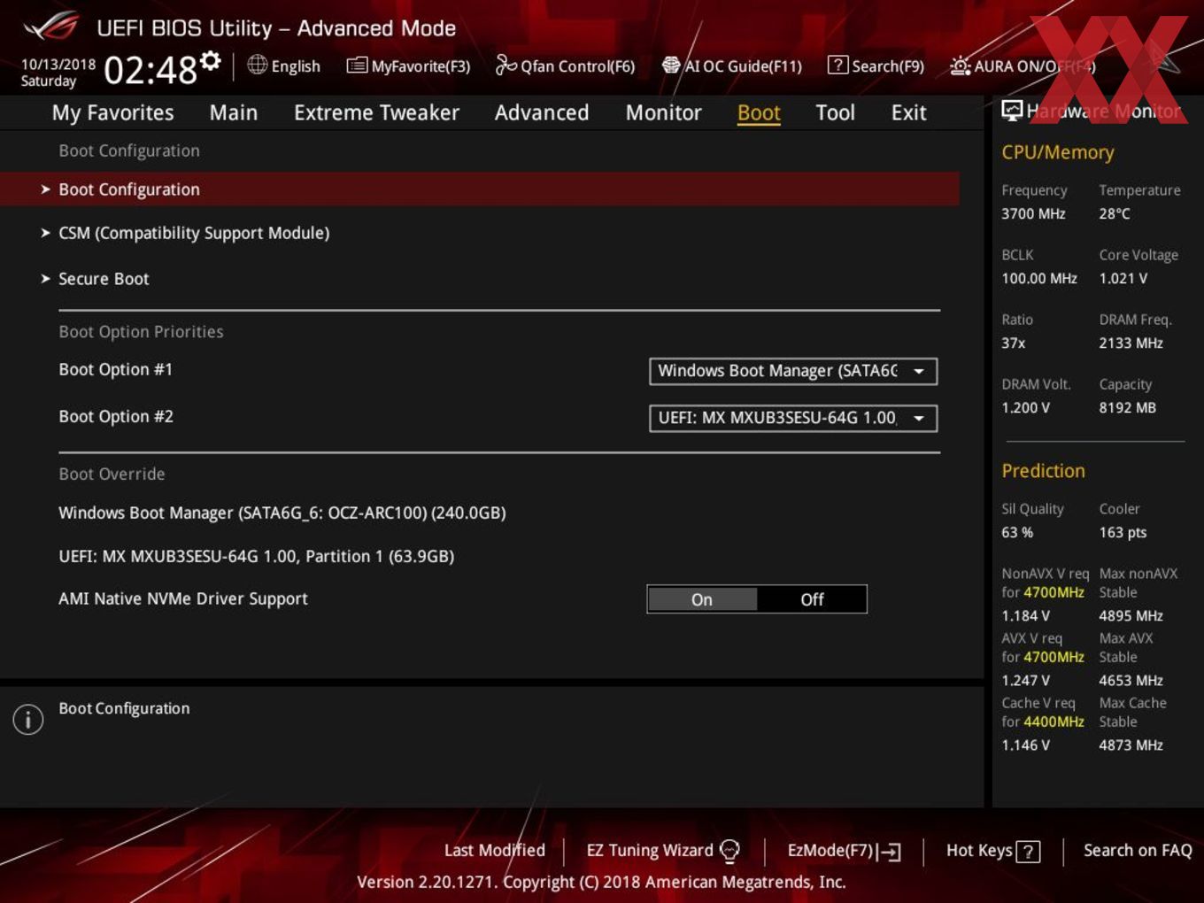Click the Boot Option #2 label
The height and width of the screenshot is (903, 1204).
point(116,416)
